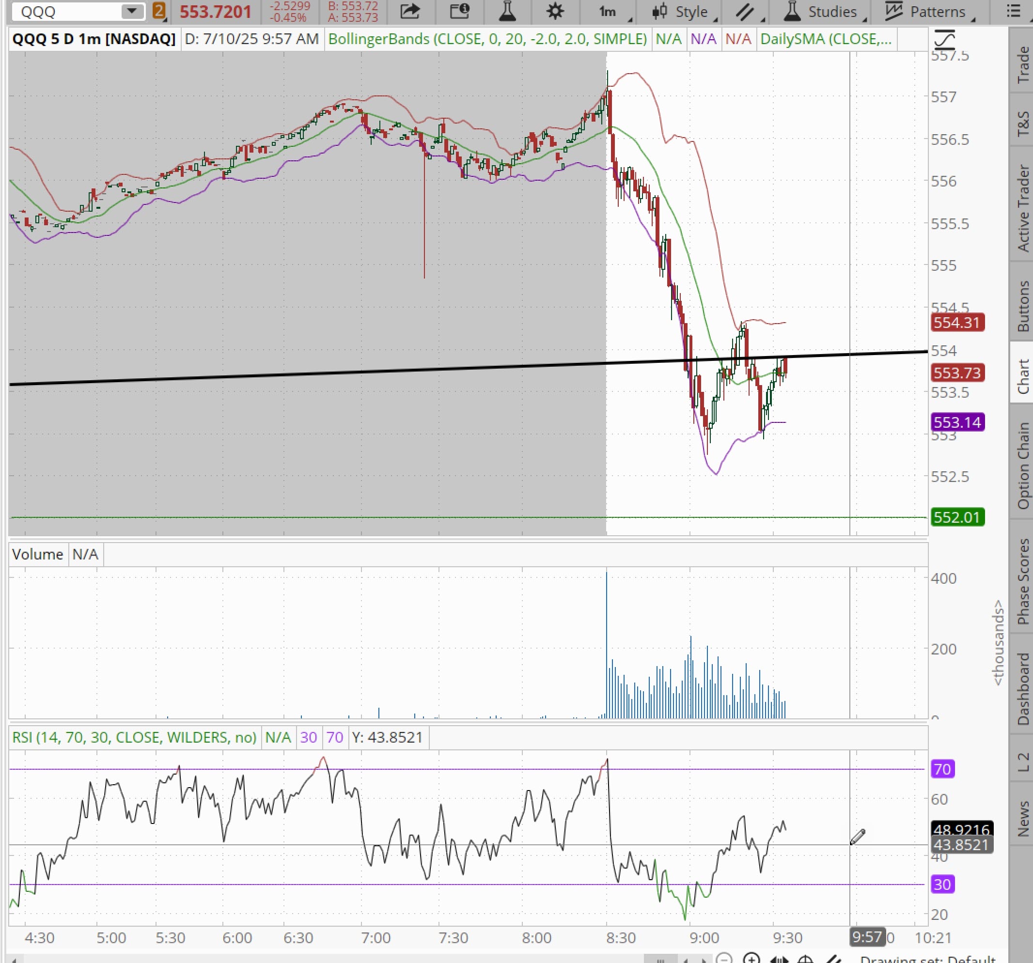Select the crosshair pointer icon

tap(805, 959)
